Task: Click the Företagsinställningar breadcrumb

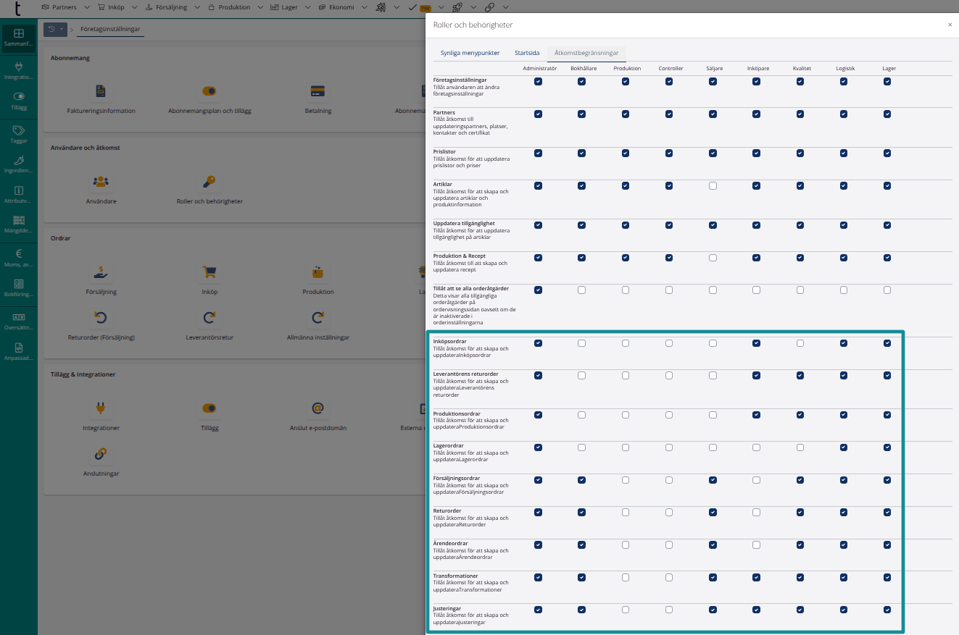Action: coord(110,30)
